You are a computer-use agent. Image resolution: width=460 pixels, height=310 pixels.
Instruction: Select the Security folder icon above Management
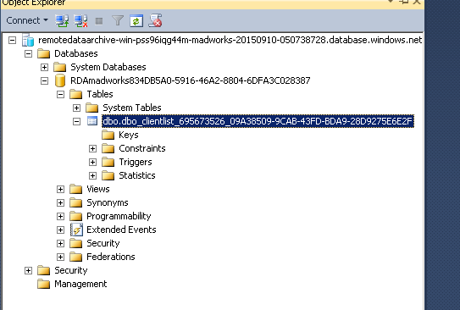[44, 271]
